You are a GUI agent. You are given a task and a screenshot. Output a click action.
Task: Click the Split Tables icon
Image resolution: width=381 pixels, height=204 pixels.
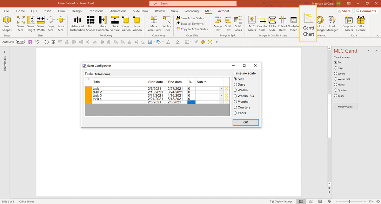[x=238, y=23]
